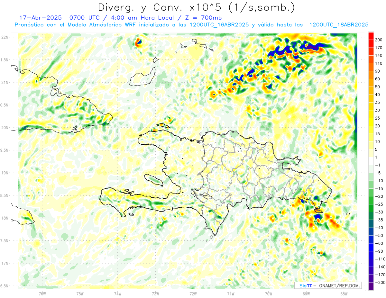Click the 'SisTT - ONAMET/REP.DOM.' credit box

[x=328, y=285]
